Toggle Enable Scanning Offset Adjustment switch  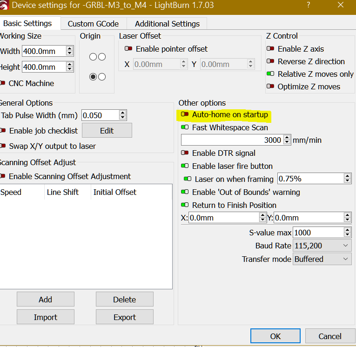3,176
